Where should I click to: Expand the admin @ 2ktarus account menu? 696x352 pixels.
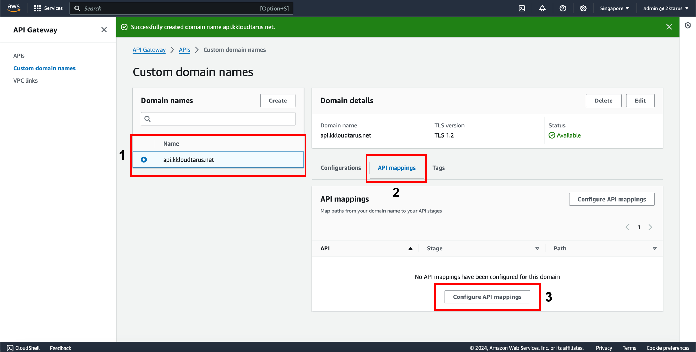coord(666,8)
